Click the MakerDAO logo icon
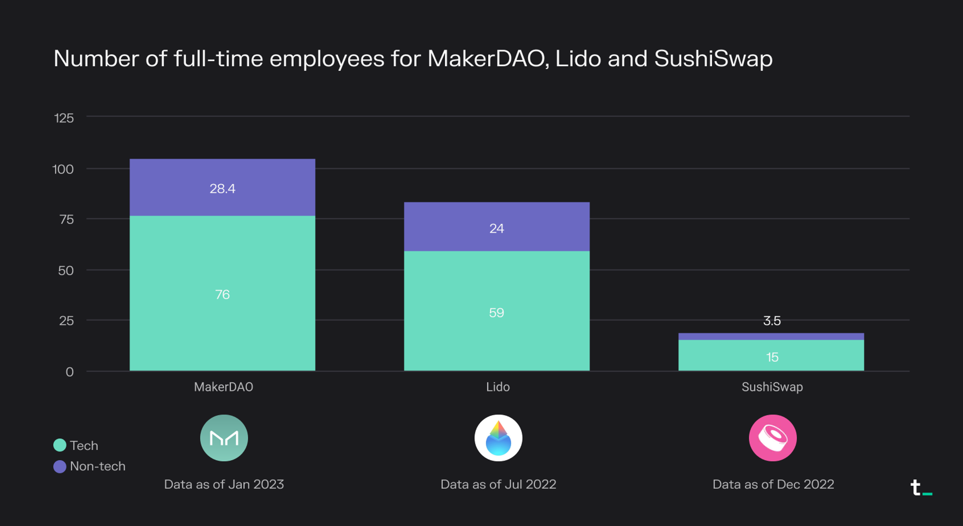The height and width of the screenshot is (526, 963). point(224,438)
